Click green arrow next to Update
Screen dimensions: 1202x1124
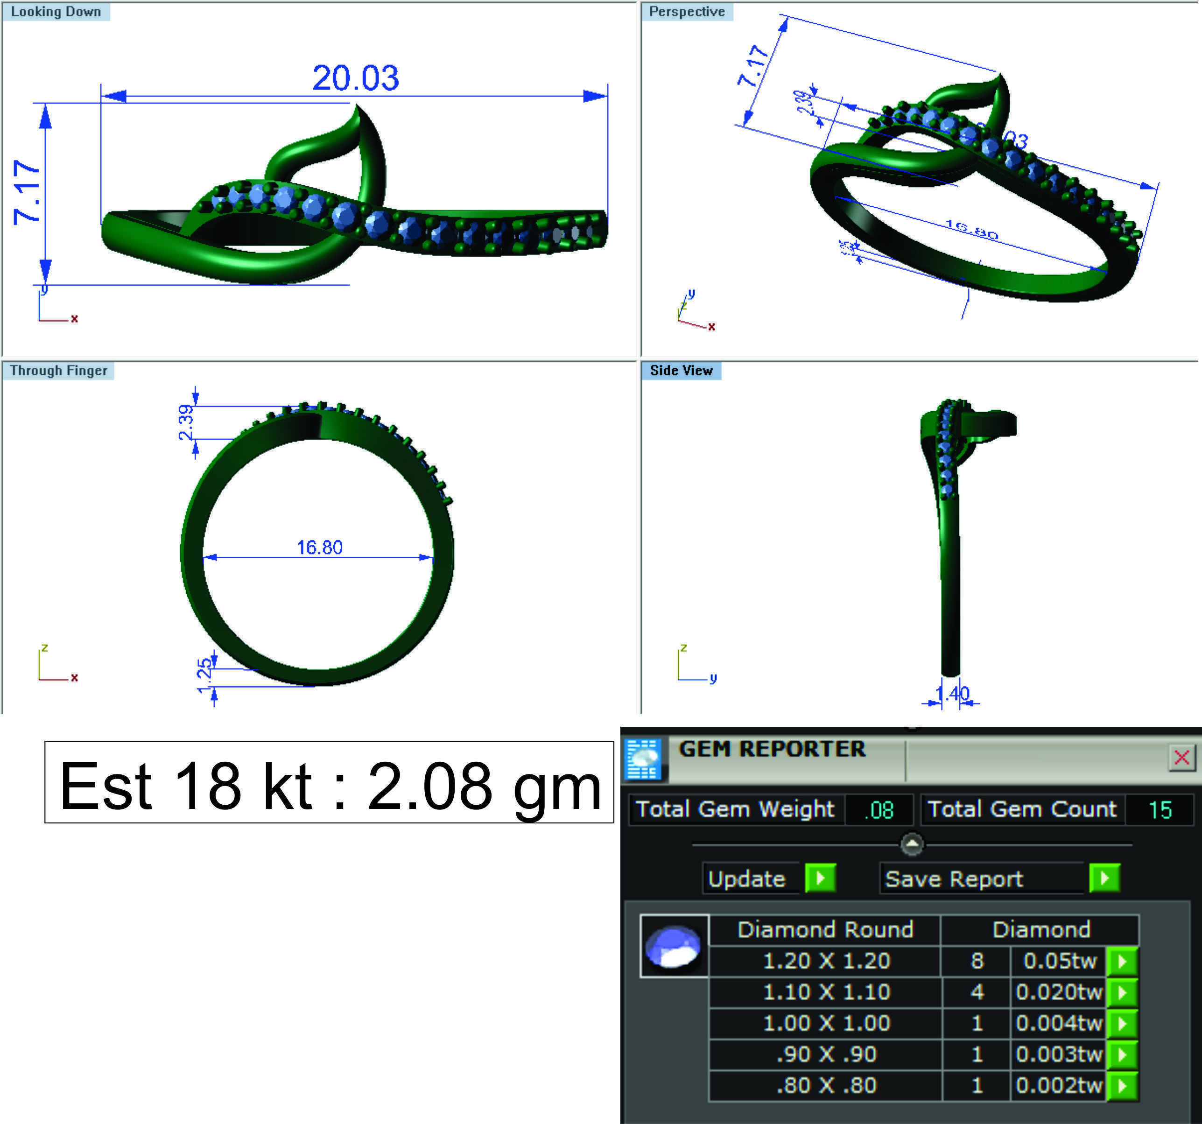[x=821, y=878]
